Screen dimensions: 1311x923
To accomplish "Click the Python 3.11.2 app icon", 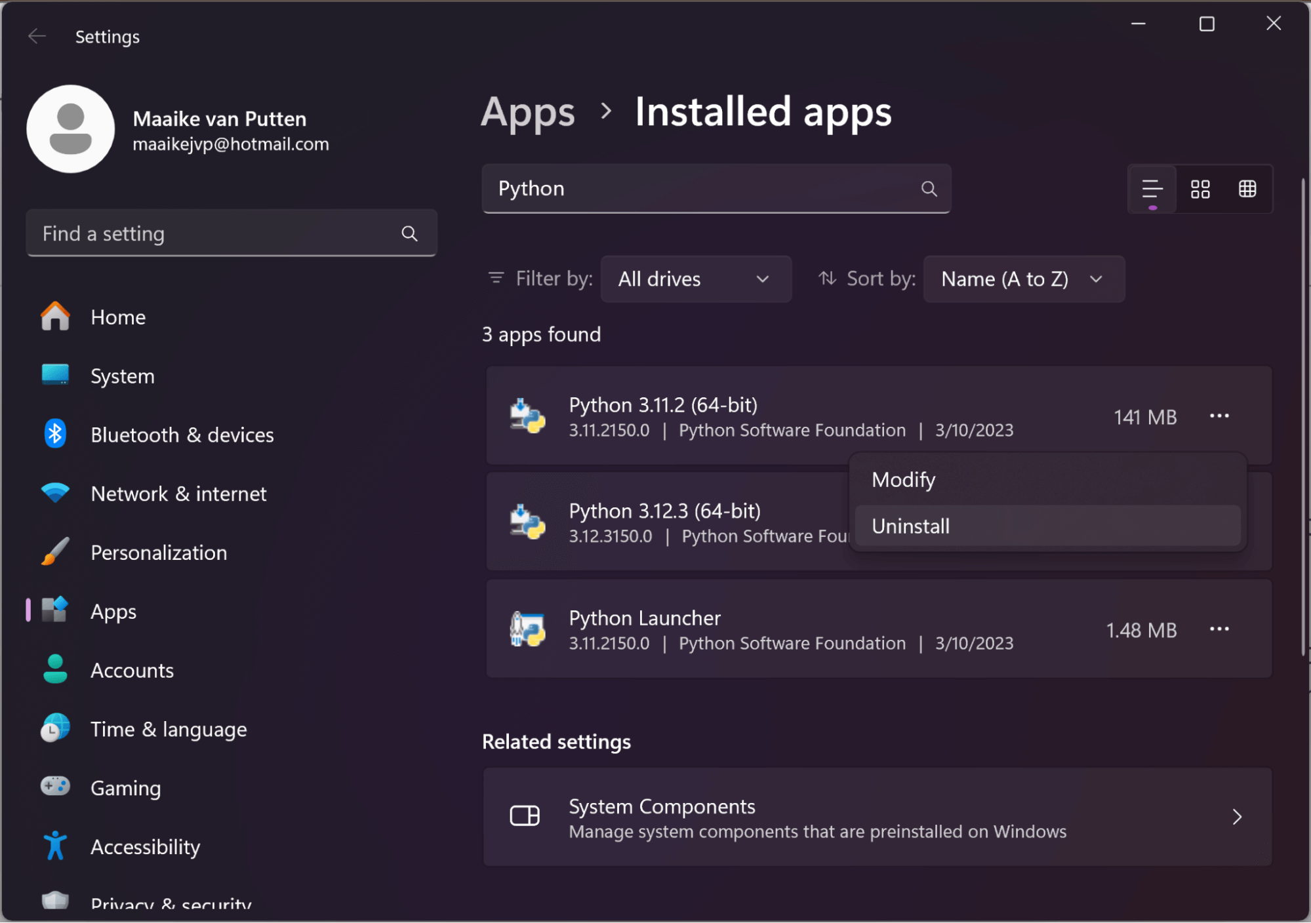I will 527,416.
